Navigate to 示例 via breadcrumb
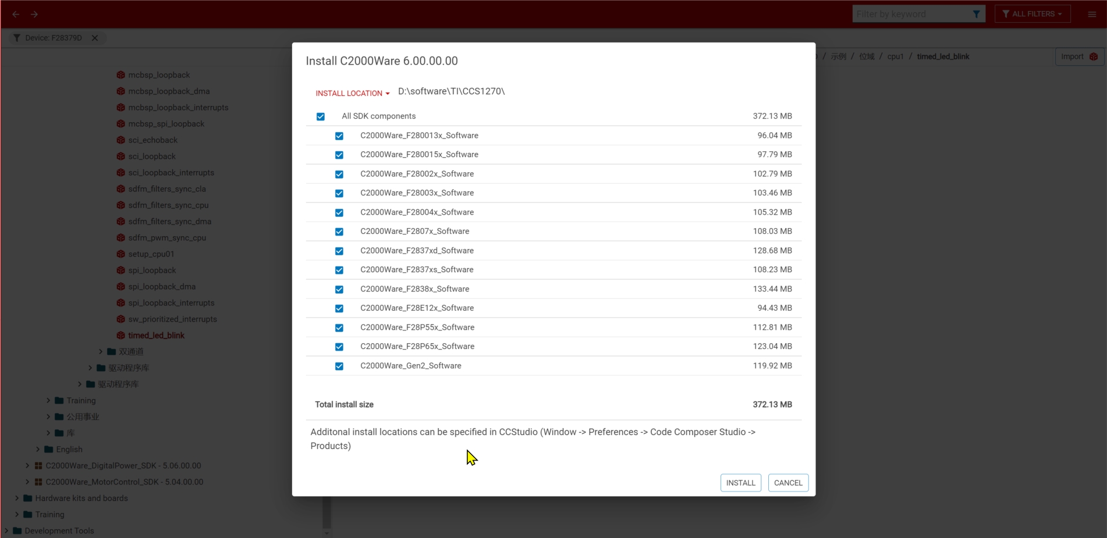 click(839, 56)
